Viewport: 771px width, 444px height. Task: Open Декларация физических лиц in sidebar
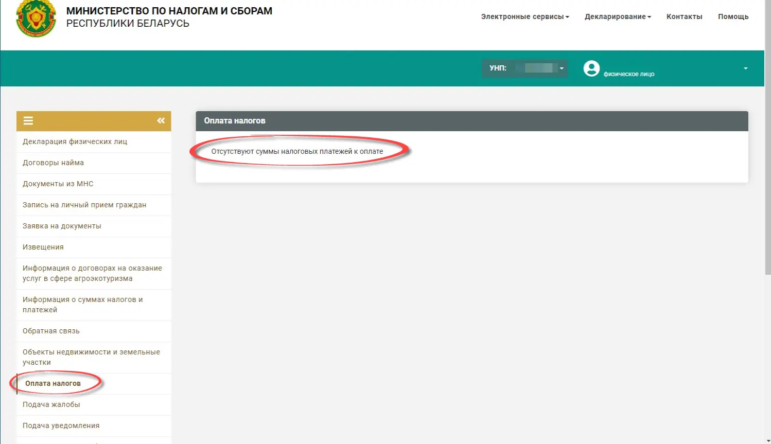point(94,141)
